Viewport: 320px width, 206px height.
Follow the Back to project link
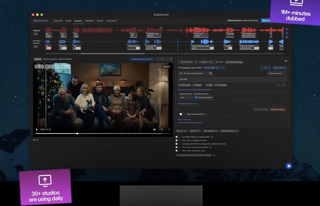point(41,21)
